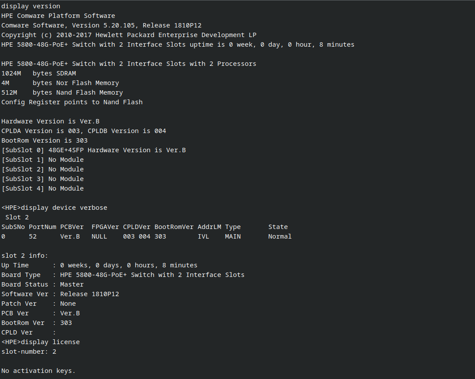Screen dimensions: 475x379
Task: Click the Hewlett Packard copyright line
Action: (x=129, y=35)
